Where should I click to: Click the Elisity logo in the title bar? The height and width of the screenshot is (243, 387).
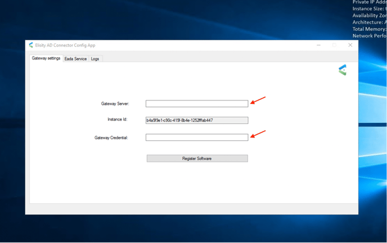pos(31,45)
